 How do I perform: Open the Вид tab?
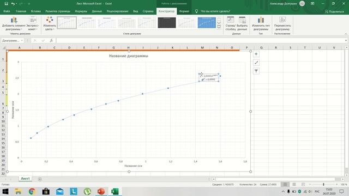[136, 11]
